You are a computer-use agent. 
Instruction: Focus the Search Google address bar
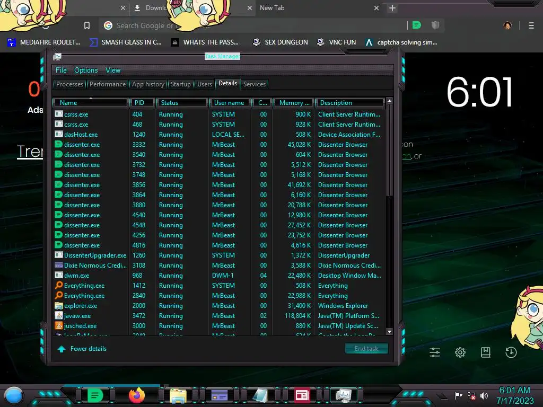253,25
